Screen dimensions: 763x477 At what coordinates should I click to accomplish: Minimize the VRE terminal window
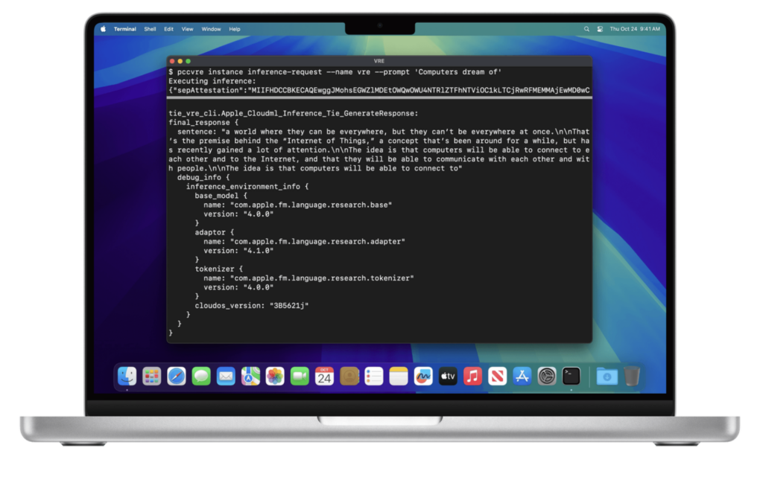(x=180, y=61)
